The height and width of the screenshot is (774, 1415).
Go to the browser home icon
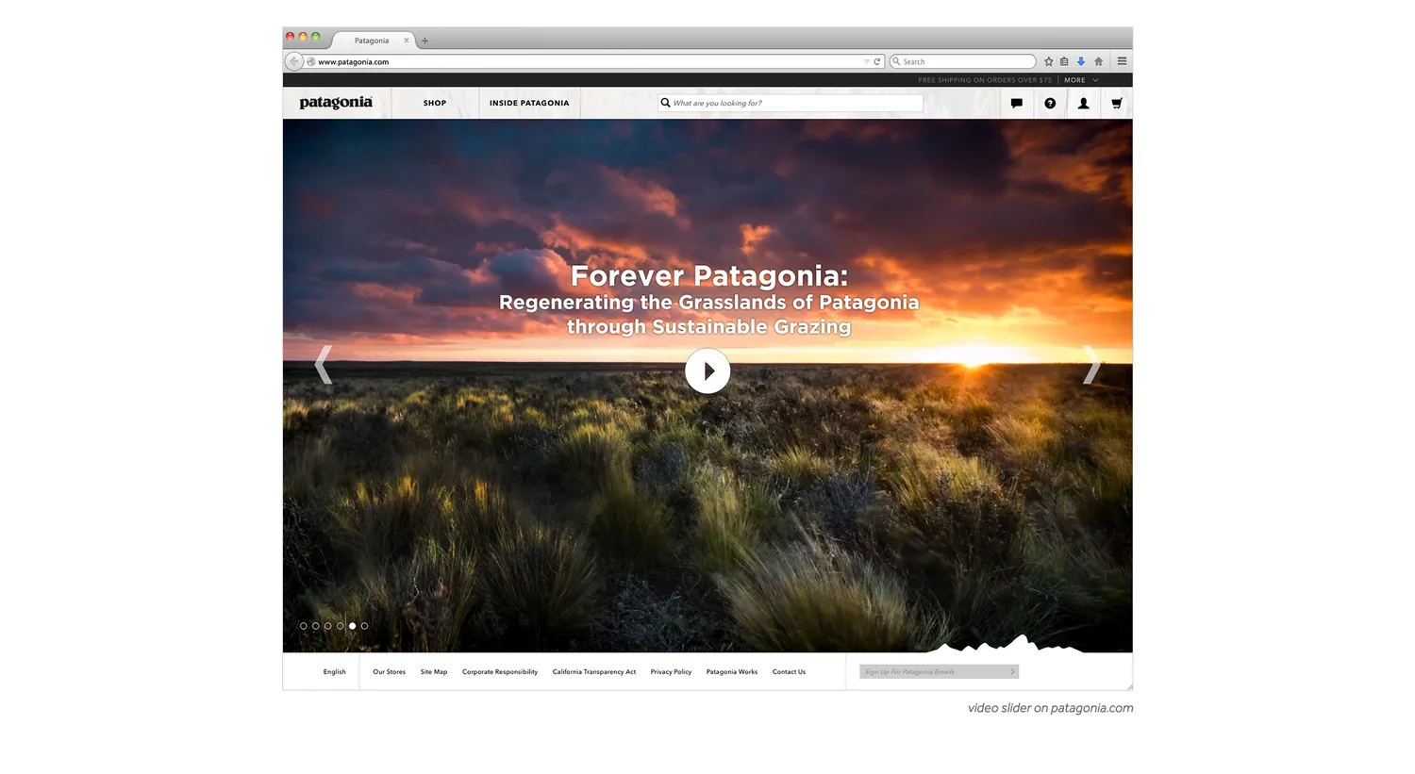(x=1098, y=61)
